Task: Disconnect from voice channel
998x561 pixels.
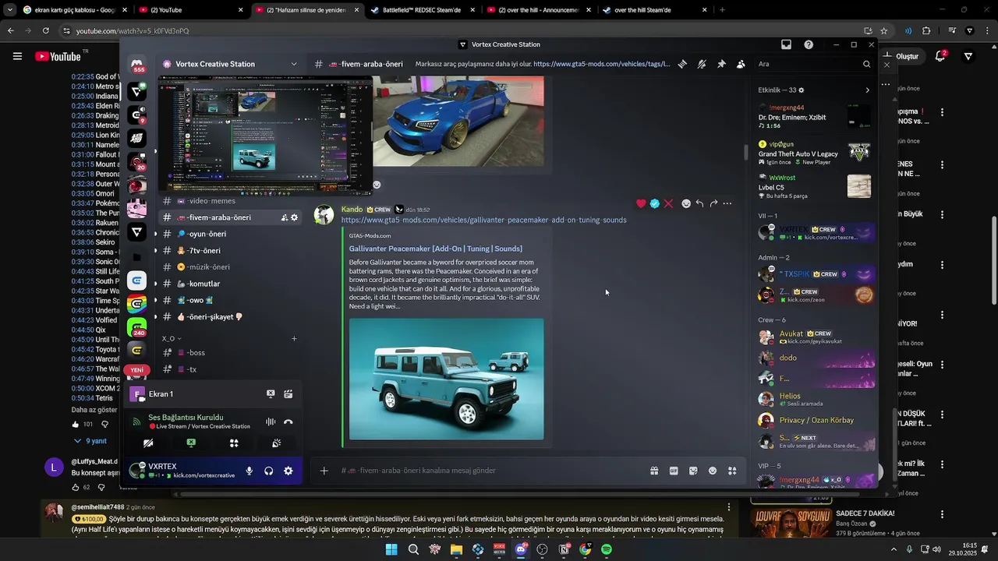Action: point(288,422)
